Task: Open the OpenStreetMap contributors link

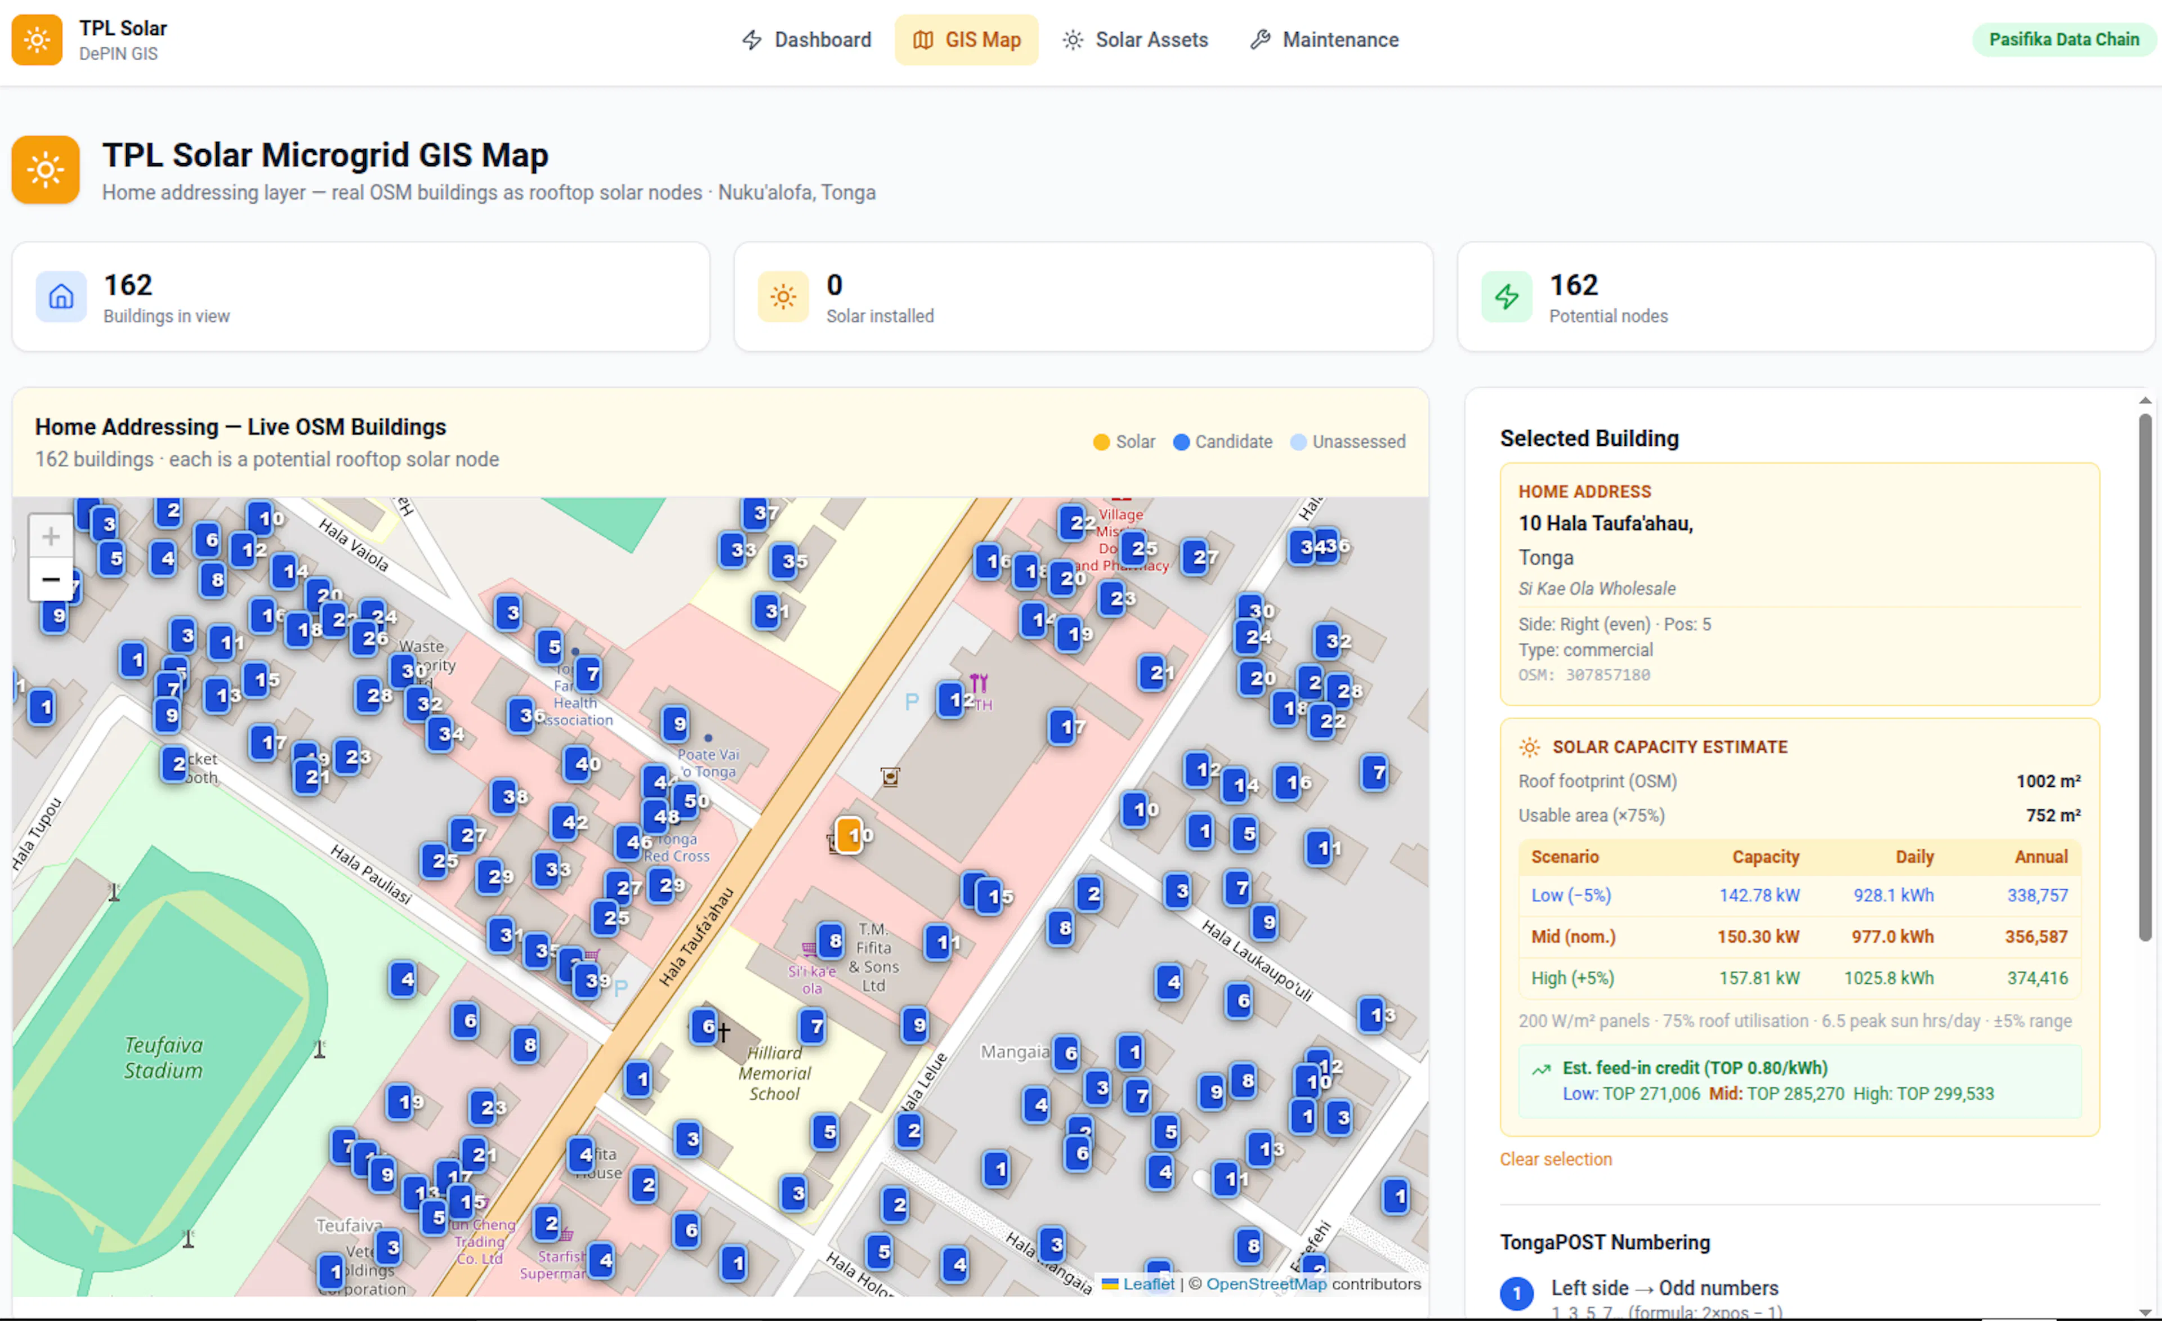Action: click(x=1265, y=1283)
